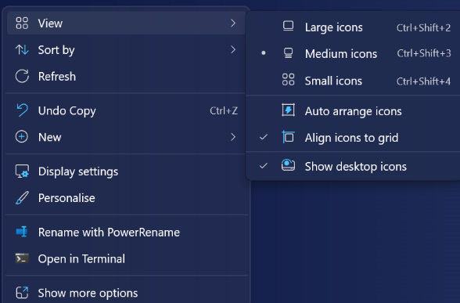This screenshot has height=303, width=460.
Task: Click the Display settings monitor icon
Action: [x=22, y=171]
